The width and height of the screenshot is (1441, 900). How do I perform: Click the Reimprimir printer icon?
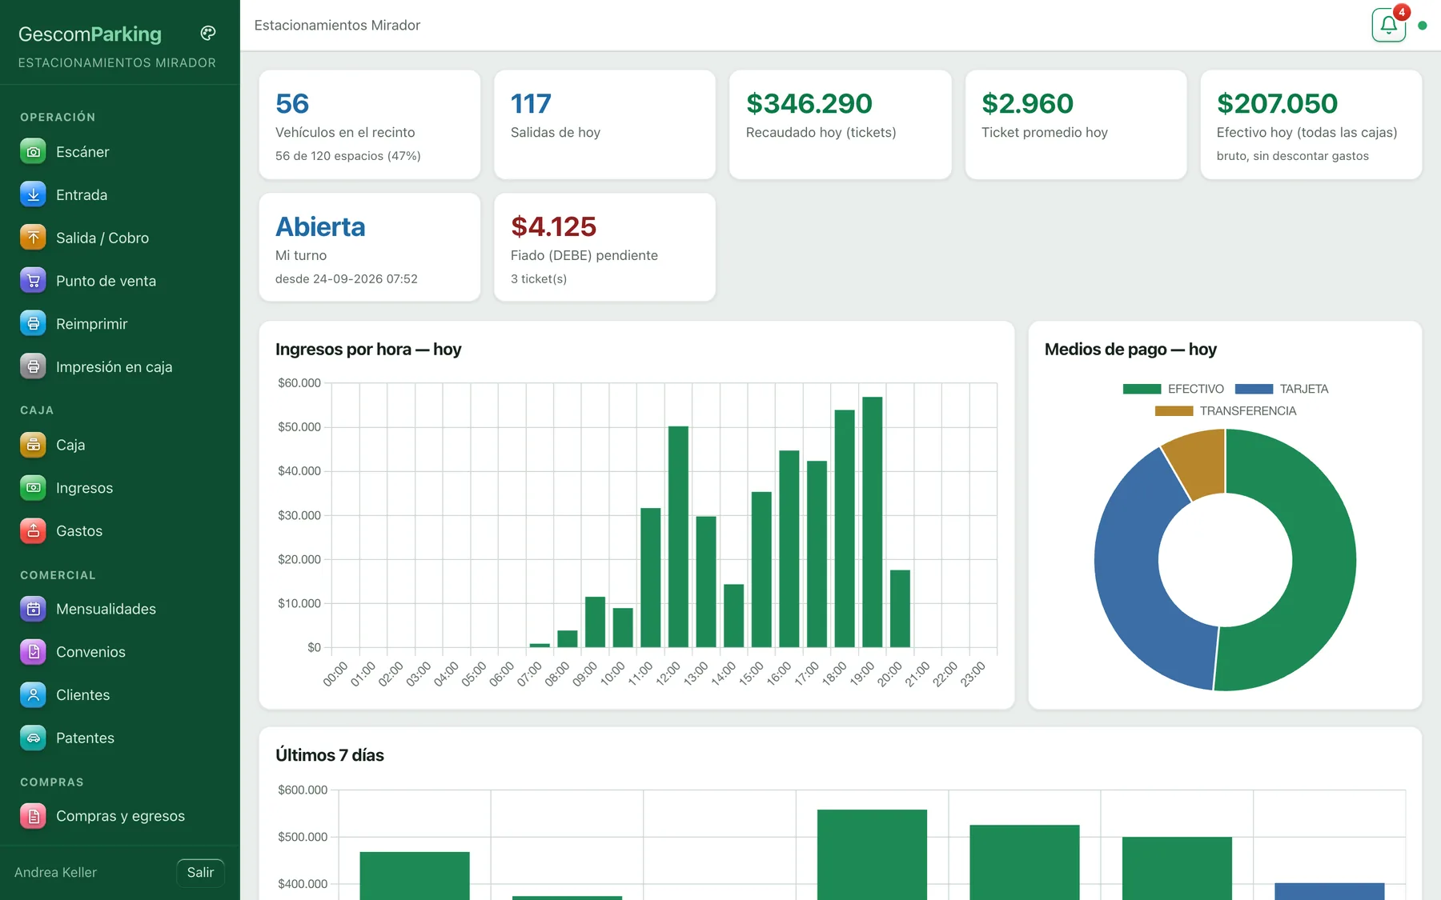tap(33, 324)
